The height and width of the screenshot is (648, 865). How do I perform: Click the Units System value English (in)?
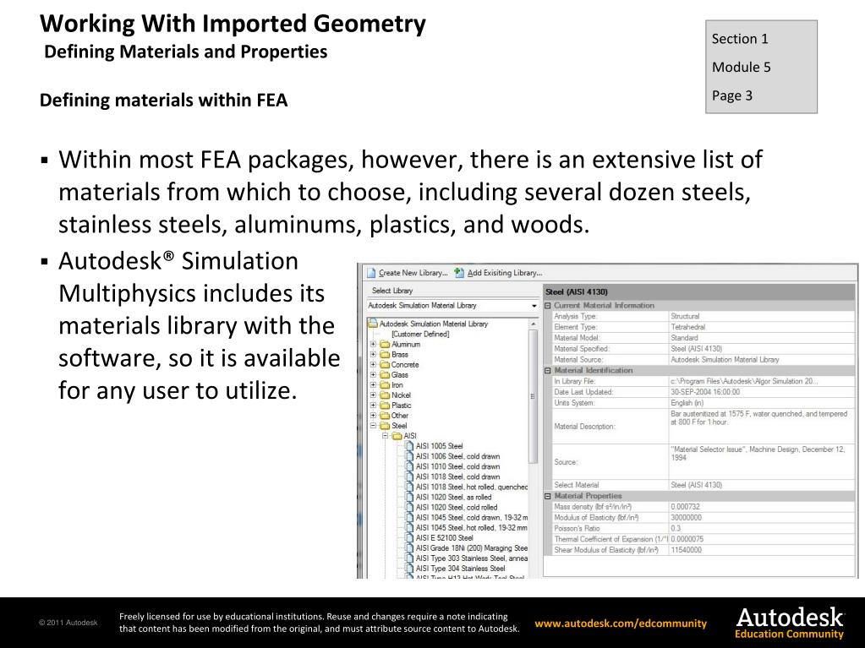687,403
